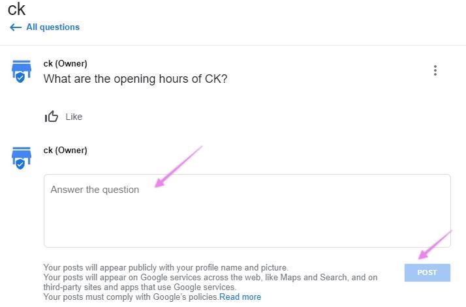Click the thumbs-up Like icon
This screenshot has width=466, height=307.
(x=52, y=117)
